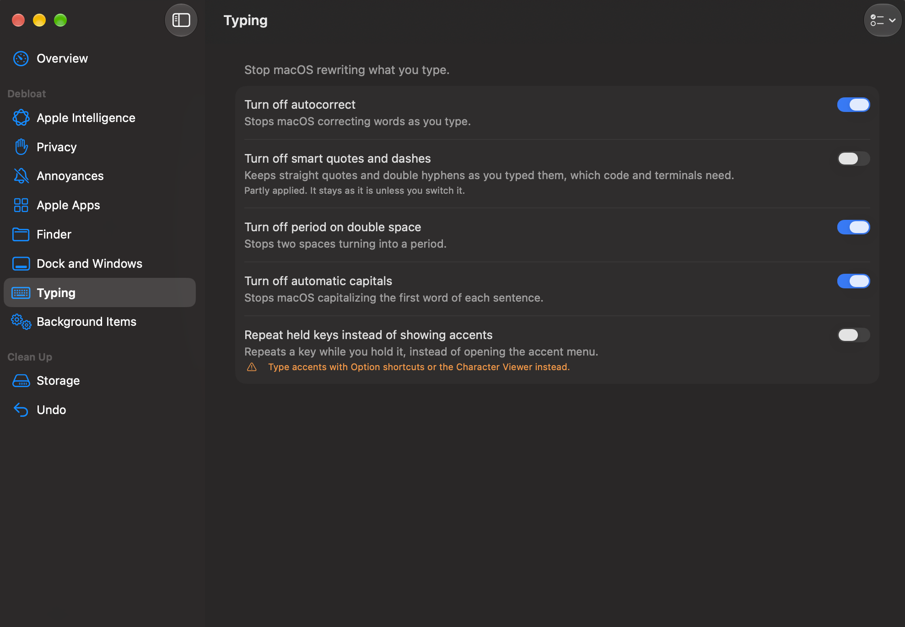Enable Repeat held keys instead of accents
The height and width of the screenshot is (627, 905).
pyautogui.click(x=853, y=335)
